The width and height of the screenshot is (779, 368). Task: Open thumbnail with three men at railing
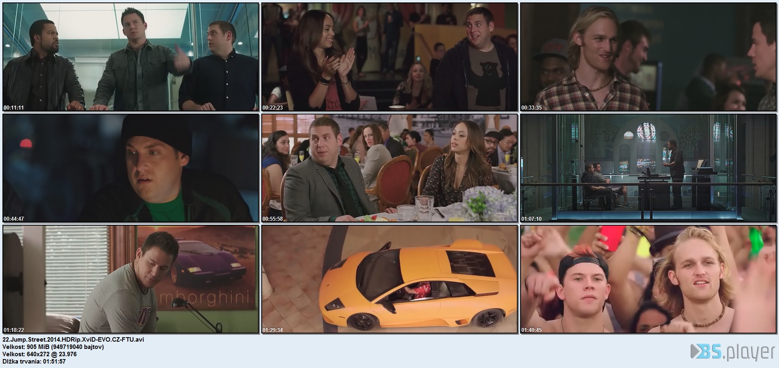click(131, 57)
